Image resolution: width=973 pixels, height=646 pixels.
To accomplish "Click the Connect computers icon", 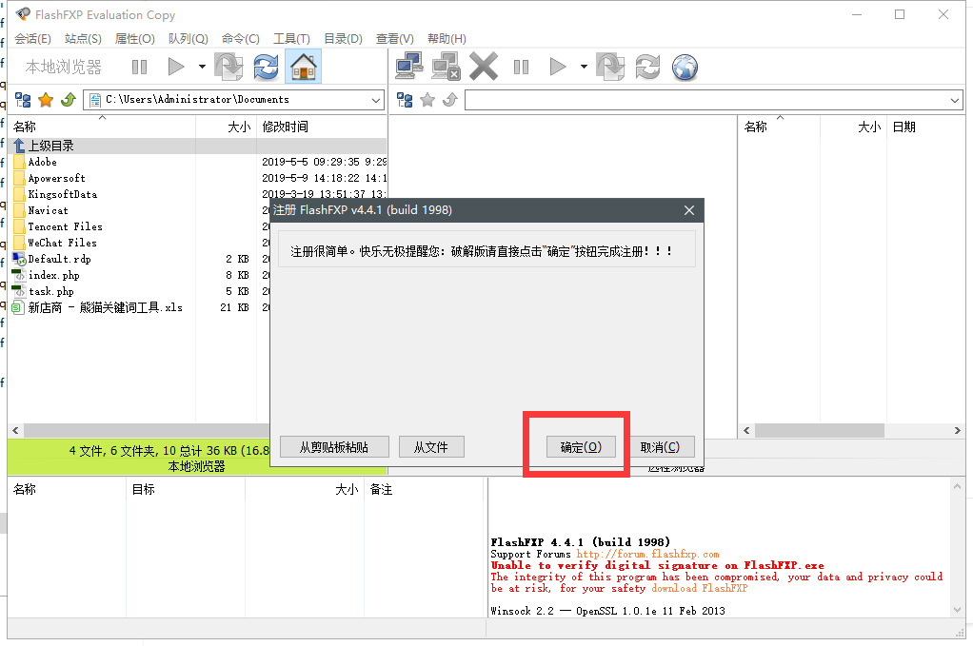I will [x=409, y=67].
